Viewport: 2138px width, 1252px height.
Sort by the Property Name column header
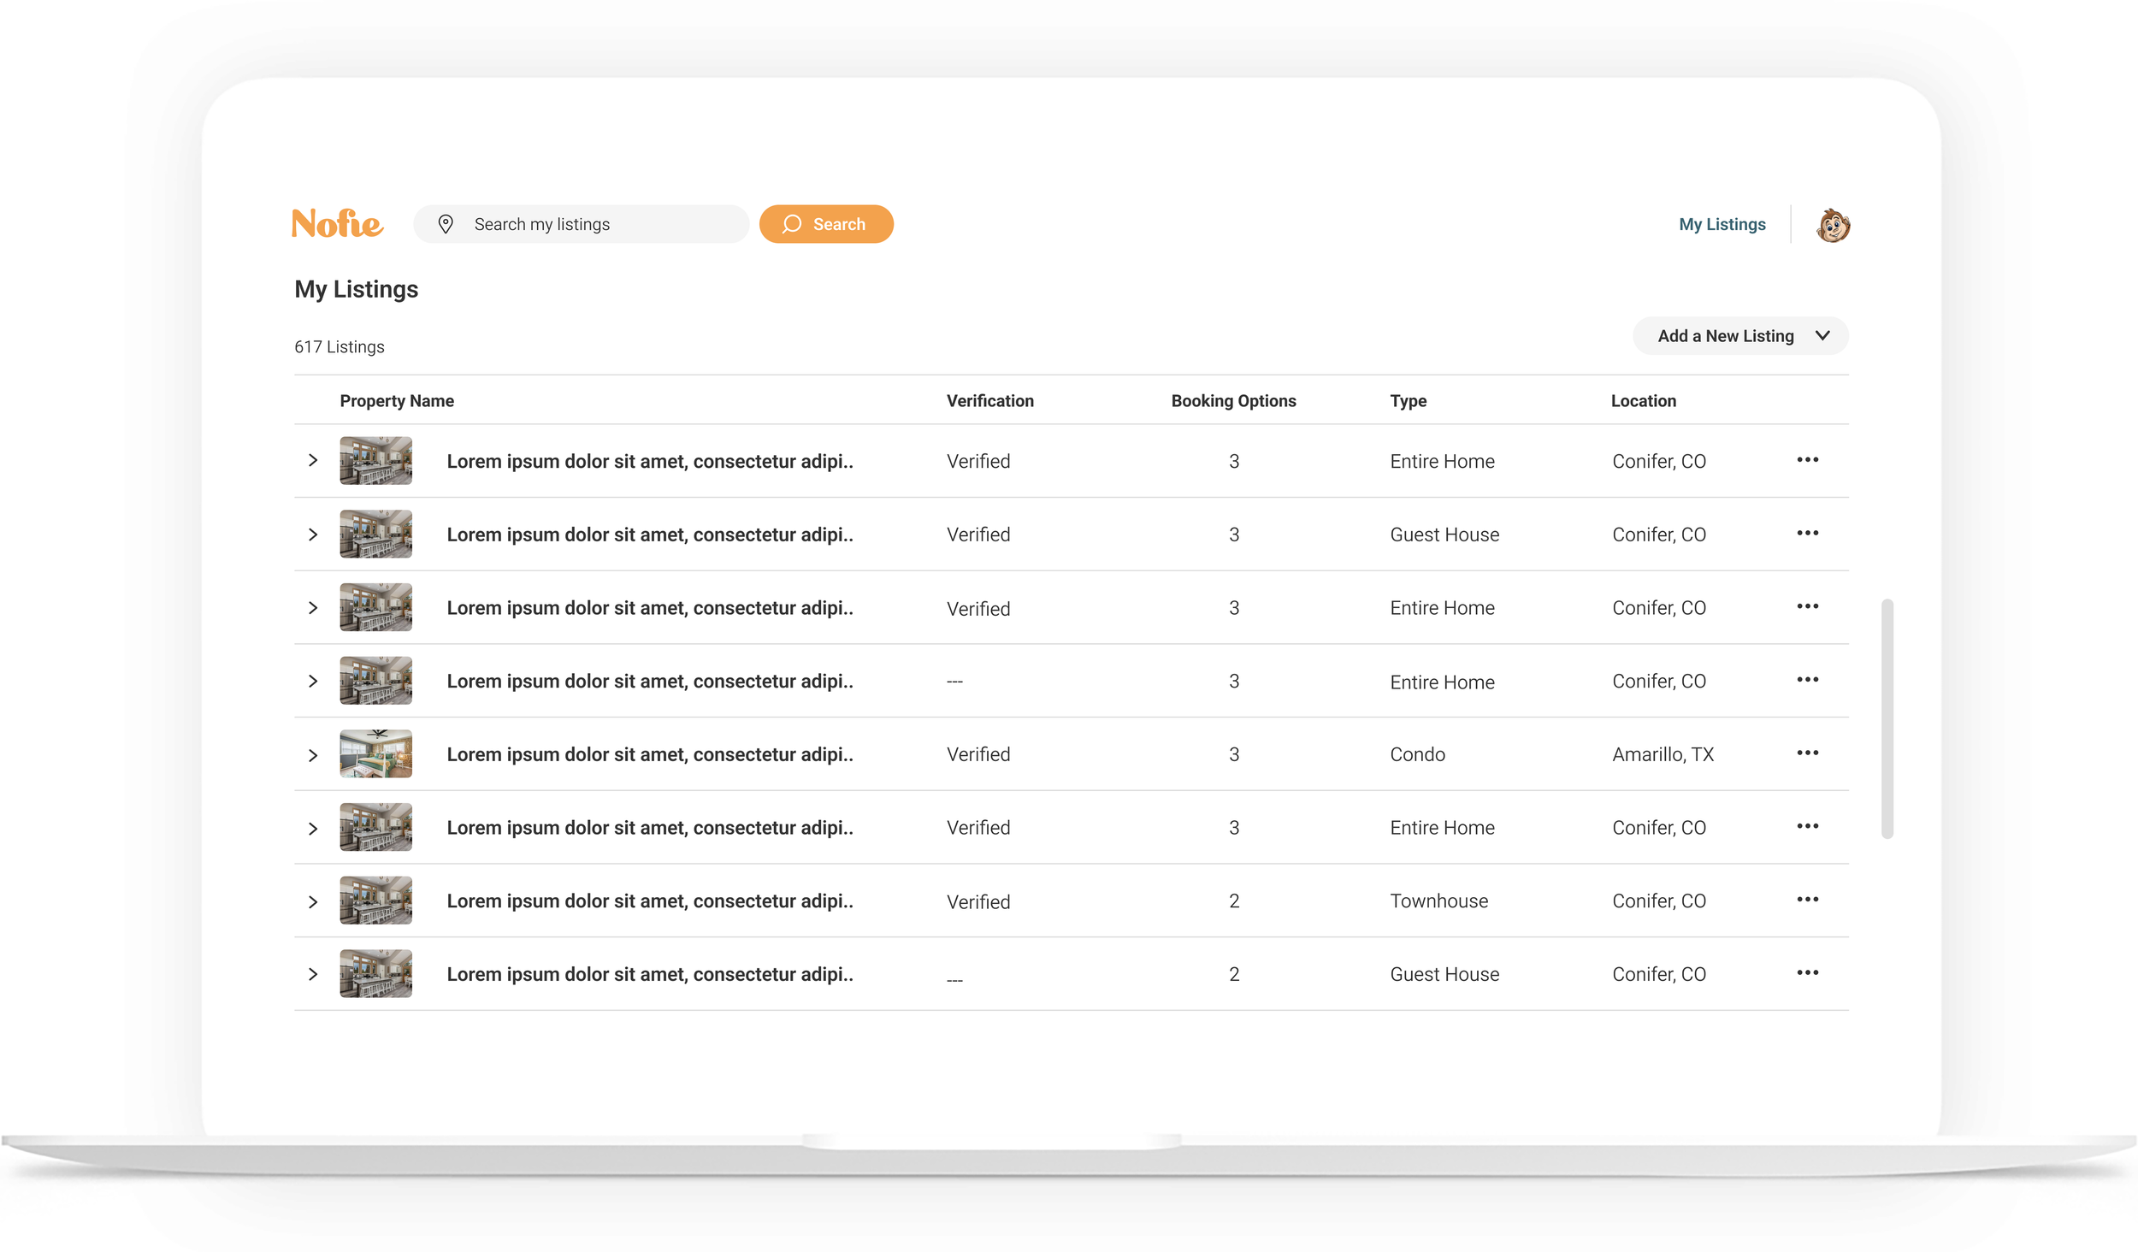tap(397, 401)
